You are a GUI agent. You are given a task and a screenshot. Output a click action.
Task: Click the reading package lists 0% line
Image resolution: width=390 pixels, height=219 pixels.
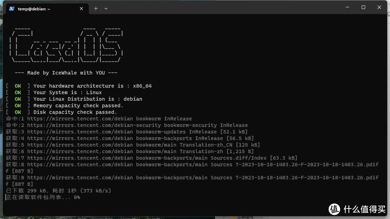coord(43,197)
